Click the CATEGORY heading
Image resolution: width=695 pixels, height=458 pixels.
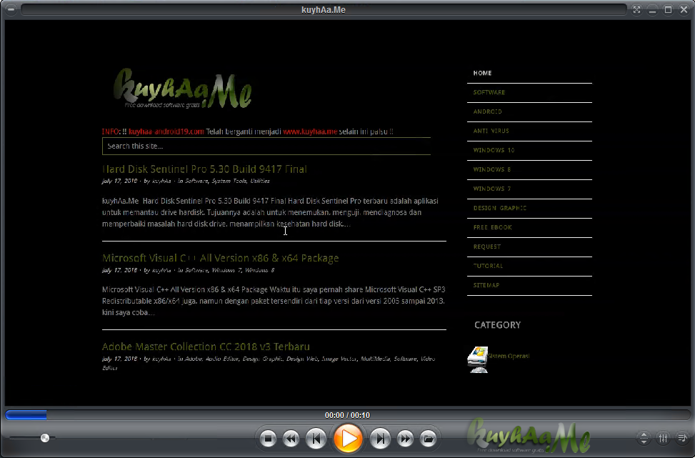[497, 325]
